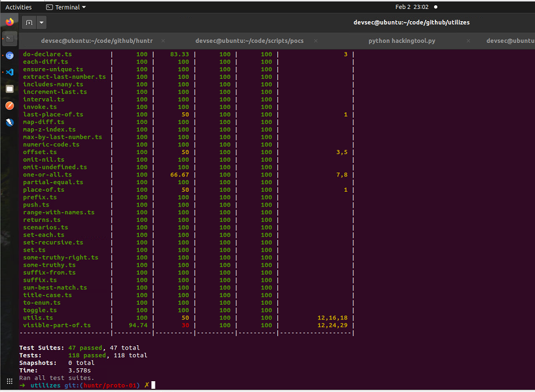Click the 47 passed test suites text

click(x=85, y=348)
